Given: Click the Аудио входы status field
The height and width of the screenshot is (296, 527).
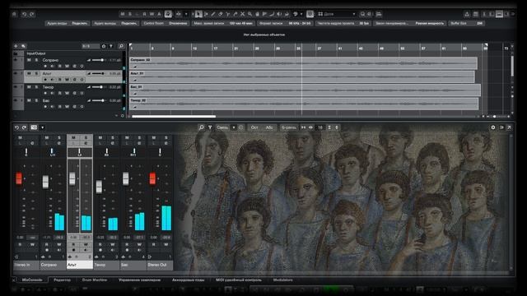Looking at the screenshot, I should coord(68,24).
